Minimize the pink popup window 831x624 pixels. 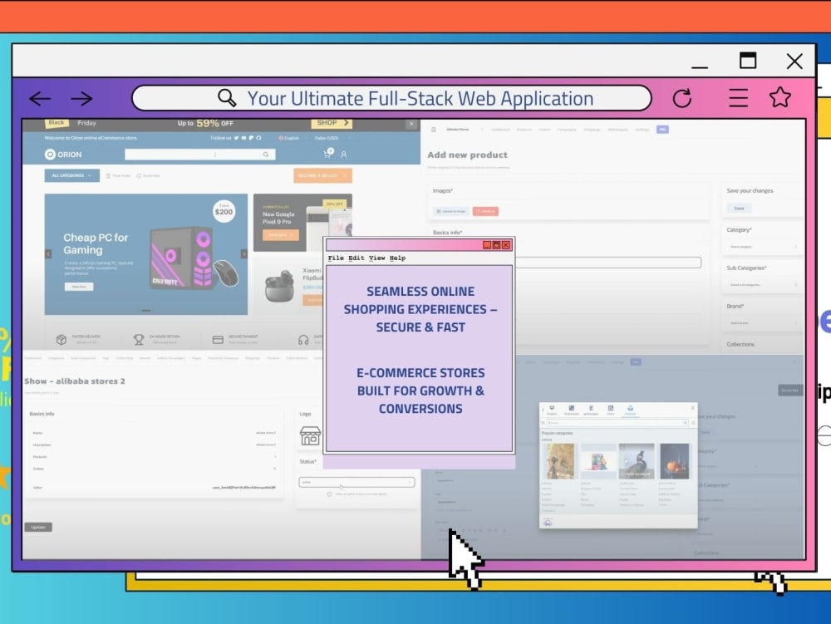486,245
